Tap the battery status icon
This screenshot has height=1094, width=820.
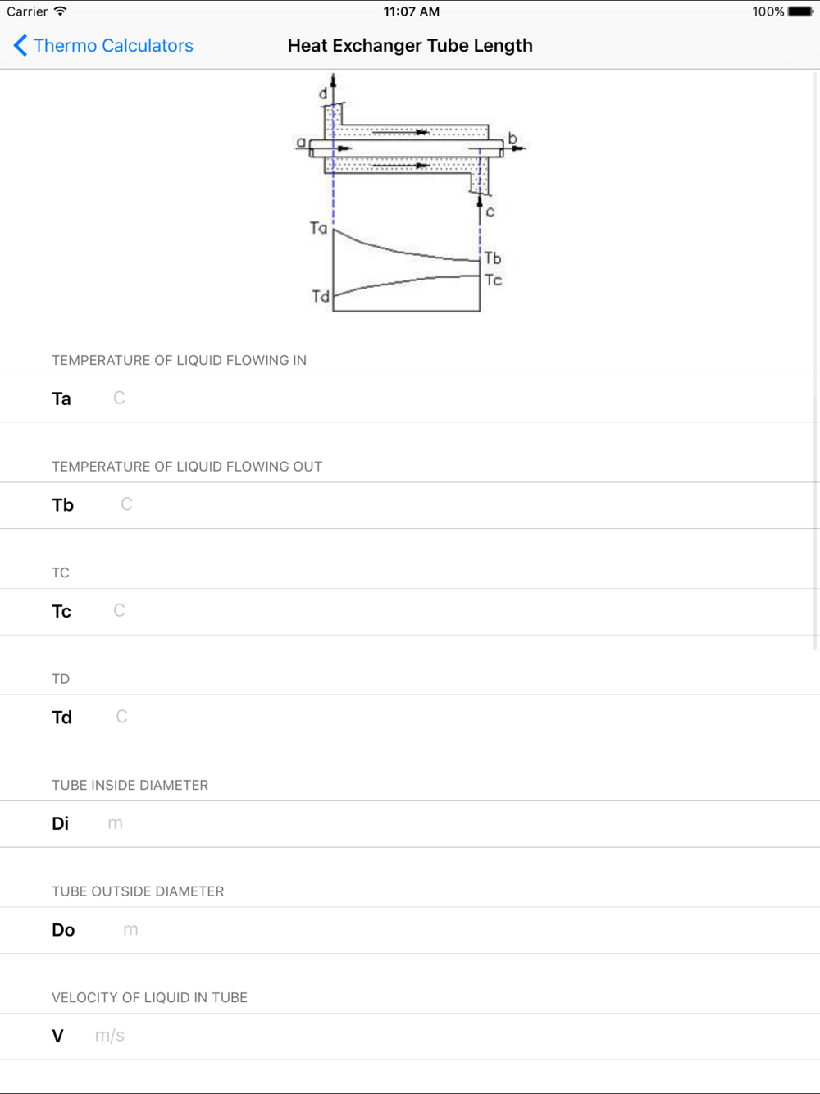click(x=800, y=11)
